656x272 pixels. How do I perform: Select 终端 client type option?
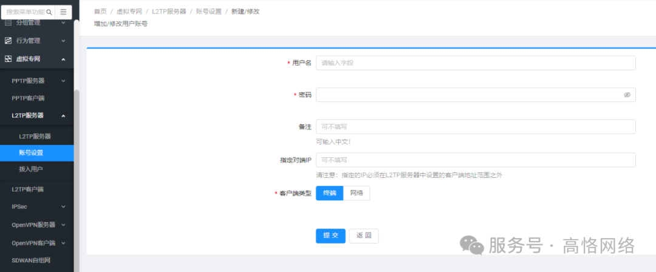point(330,193)
